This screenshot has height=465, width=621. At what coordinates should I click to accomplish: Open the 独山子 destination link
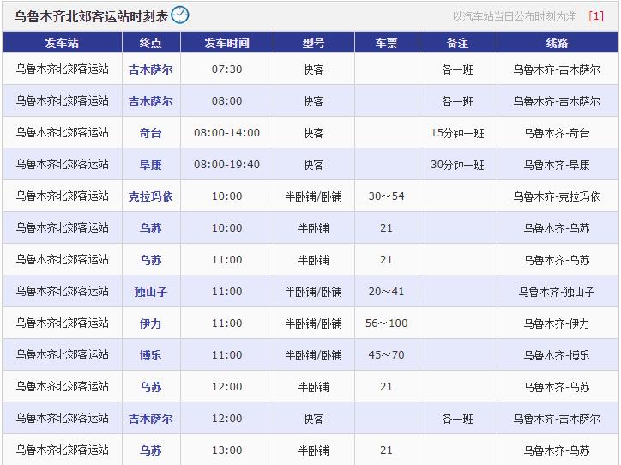tap(150, 292)
